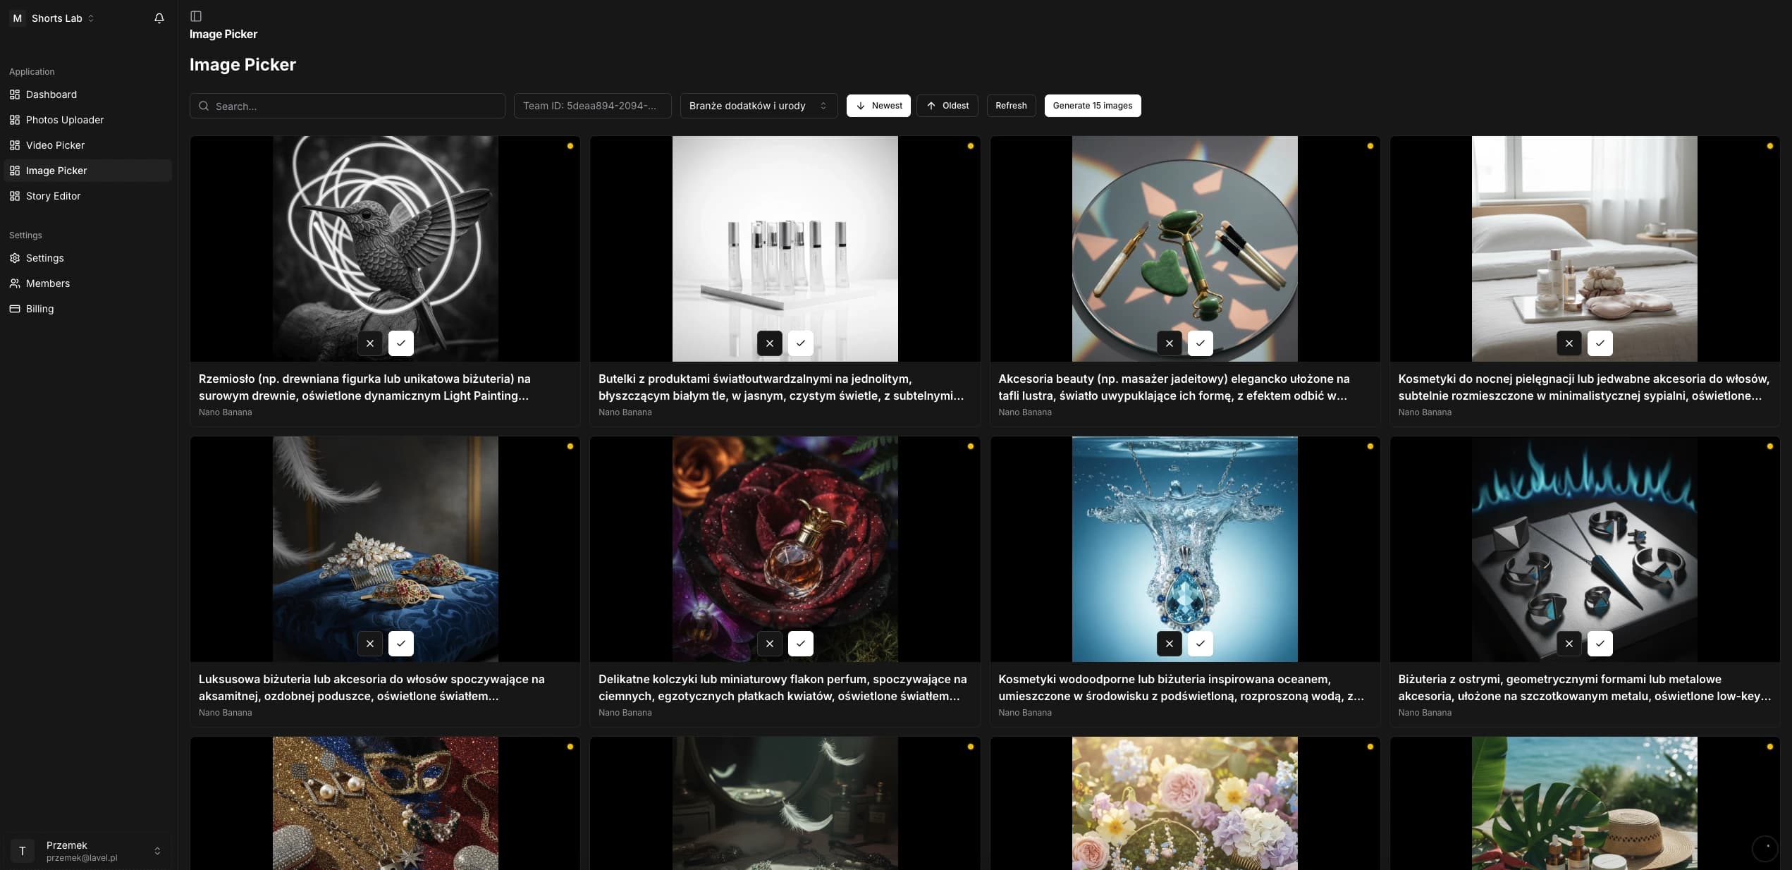Open notifications bell icon
Image resolution: width=1792 pixels, height=870 pixels.
tap(159, 18)
